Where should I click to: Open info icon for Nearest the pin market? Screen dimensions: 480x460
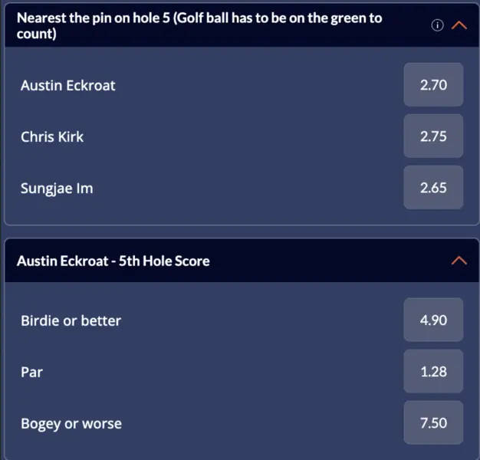[x=437, y=25]
